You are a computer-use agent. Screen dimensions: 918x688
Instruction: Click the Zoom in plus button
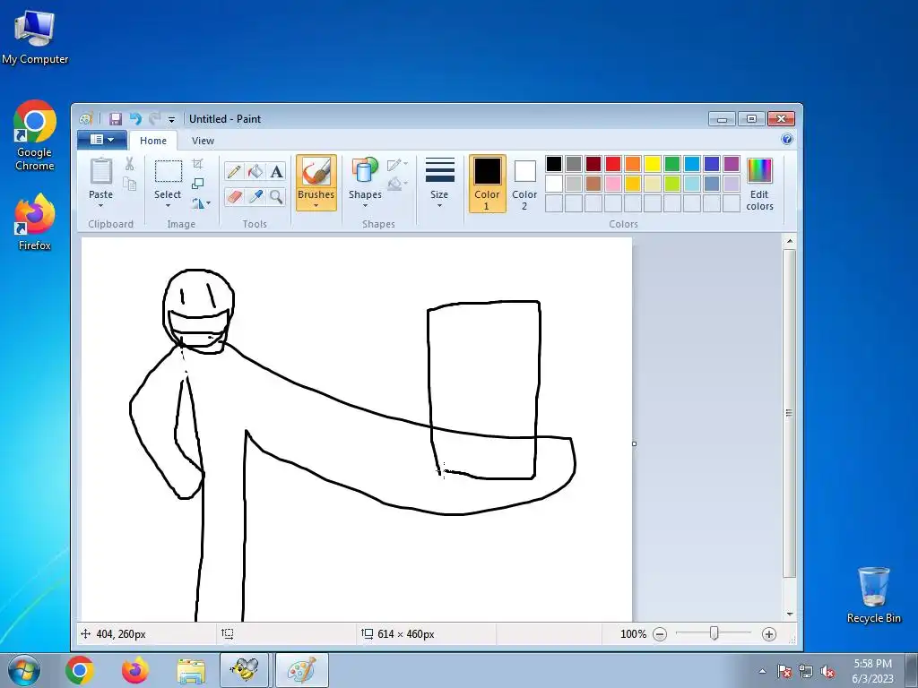tap(769, 634)
